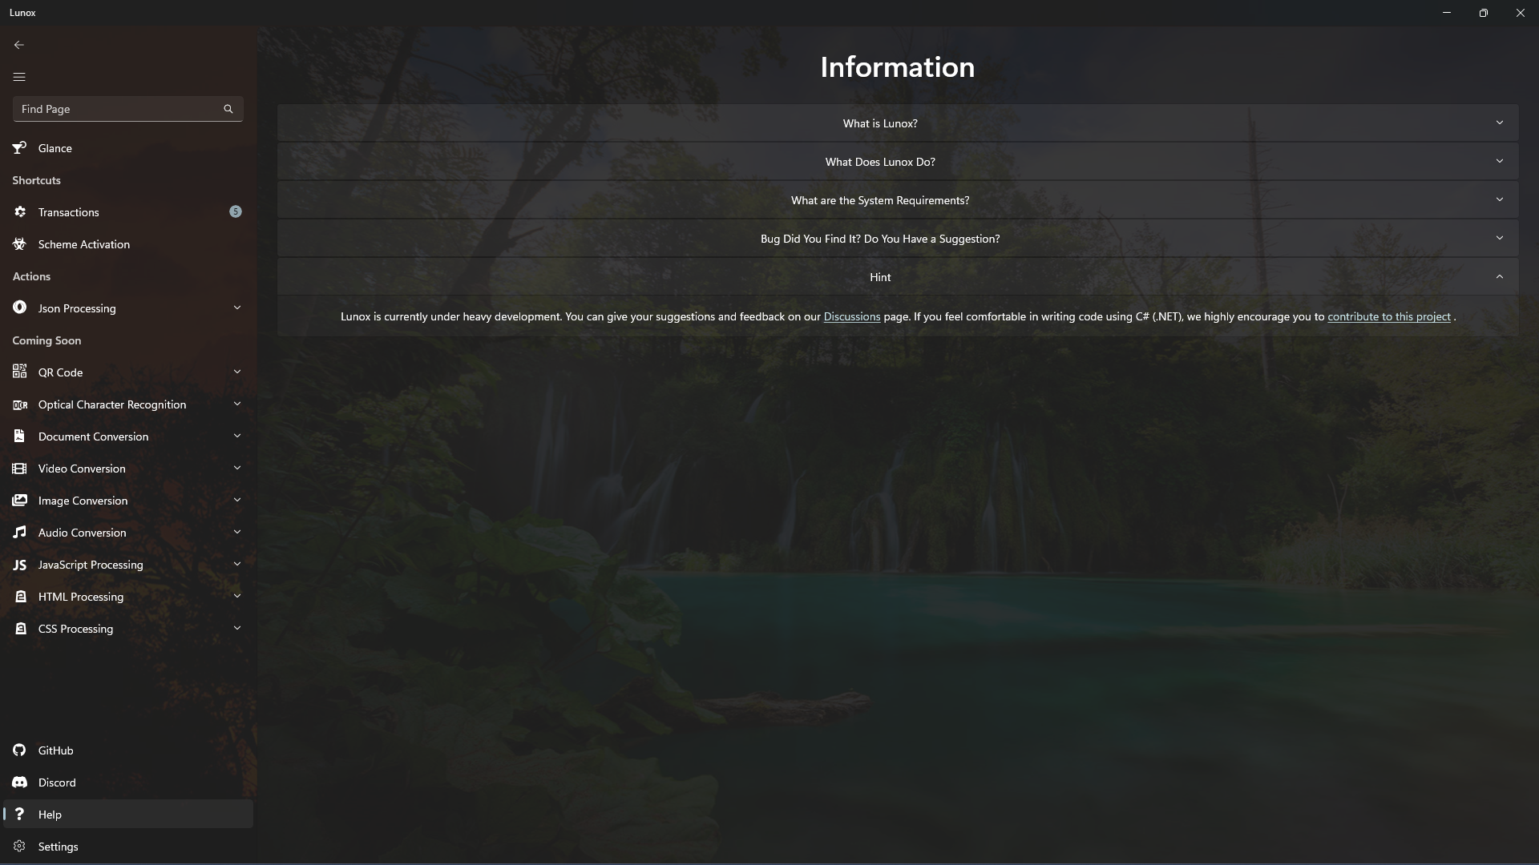Open the Discussions link
The height and width of the screenshot is (865, 1539).
851,316
